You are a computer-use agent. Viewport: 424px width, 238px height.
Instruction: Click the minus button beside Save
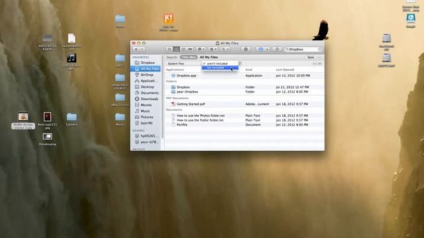point(320,58)
